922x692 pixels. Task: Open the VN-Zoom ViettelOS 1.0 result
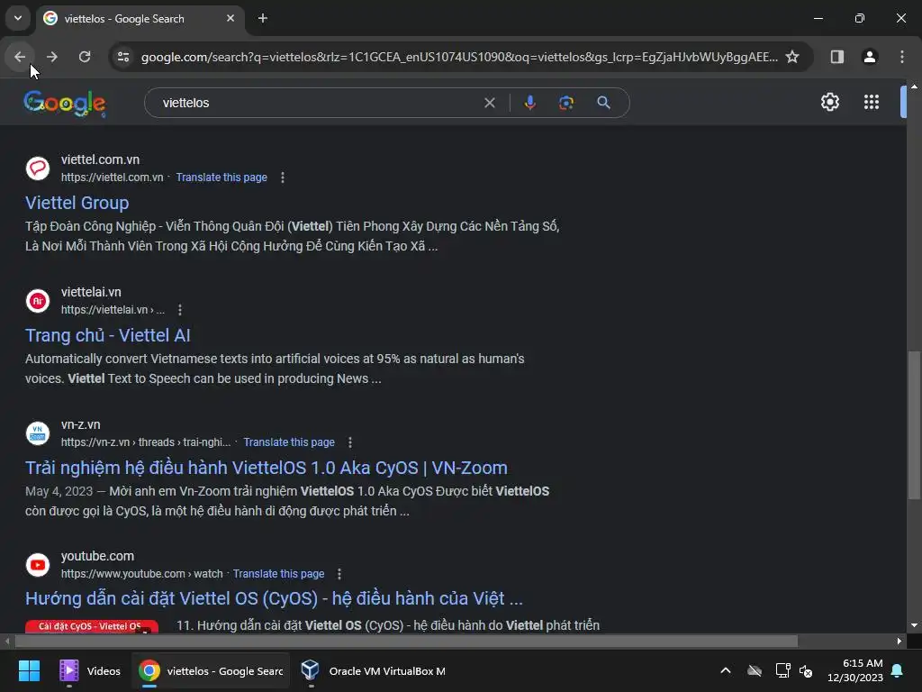(267, 468)
